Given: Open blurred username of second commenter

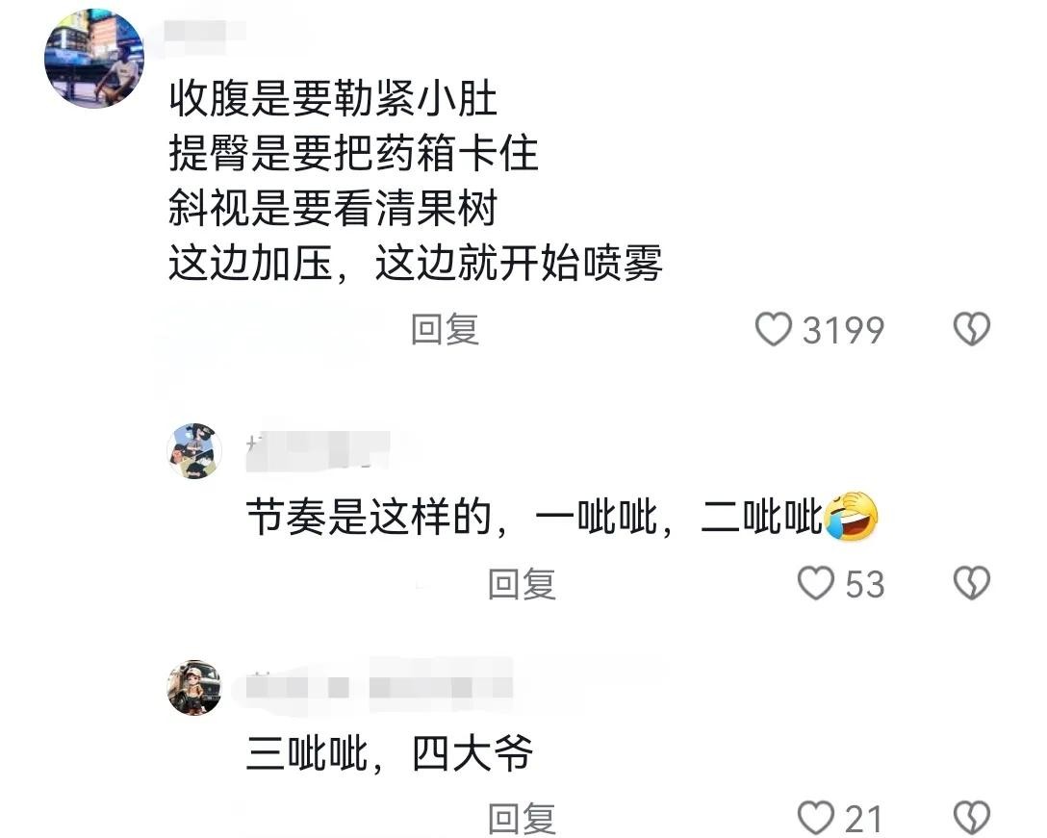Looking at the screenshot, I should (x=318, y=450).
